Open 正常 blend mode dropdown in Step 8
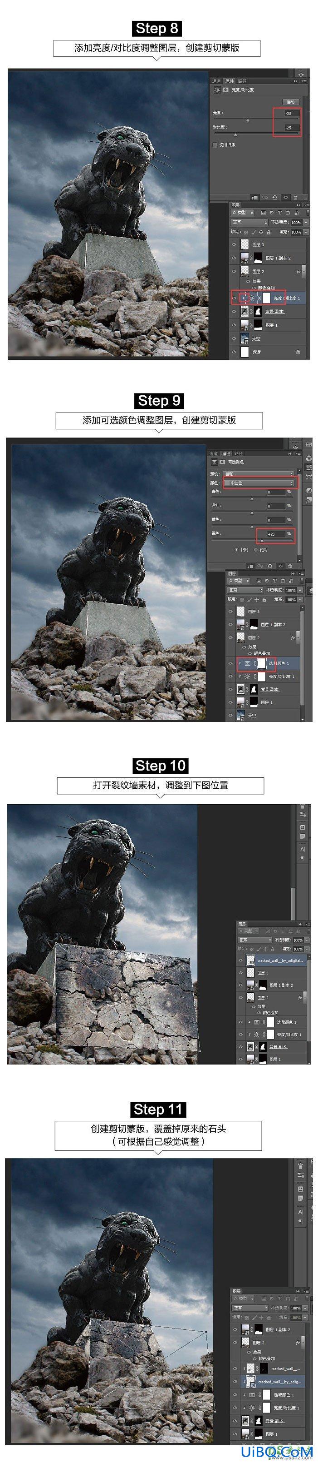This screenshot has height=1463, width=318. coord(249,222)
